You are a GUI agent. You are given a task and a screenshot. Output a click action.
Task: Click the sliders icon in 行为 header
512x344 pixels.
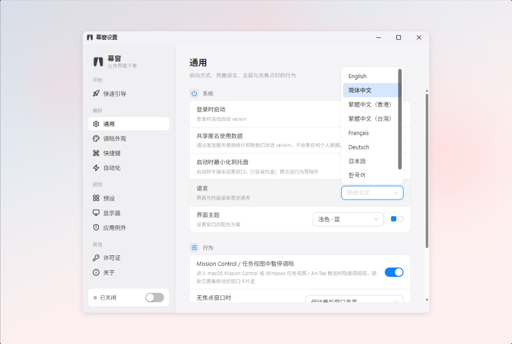pos(194,248)
